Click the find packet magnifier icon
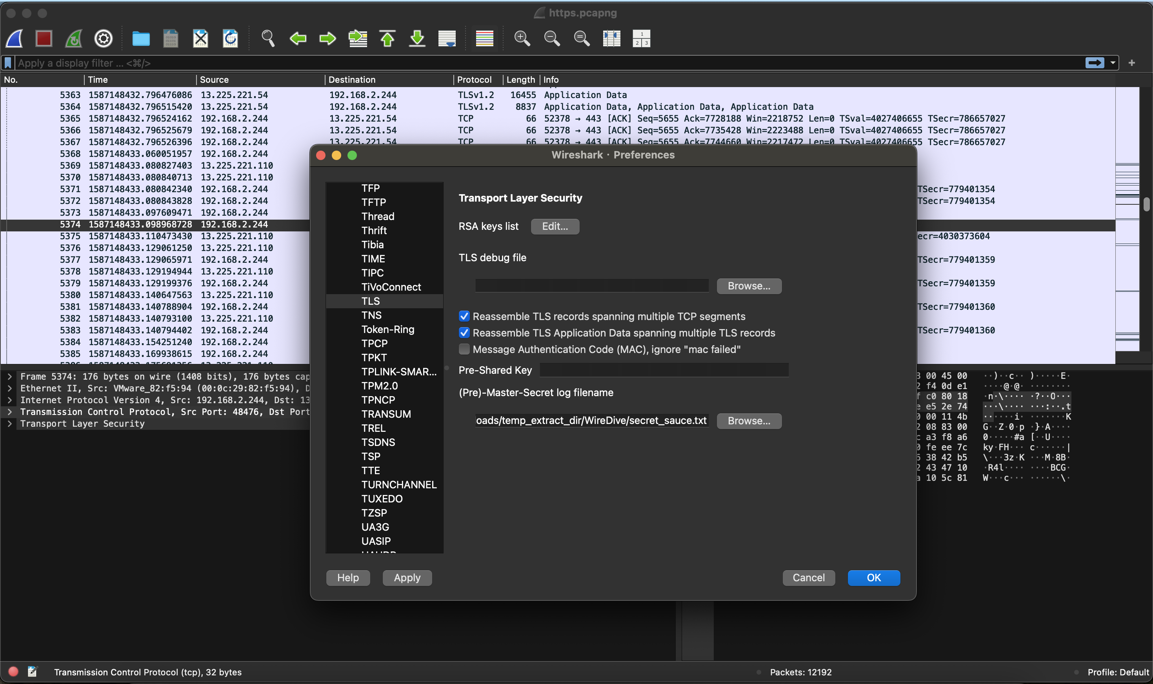The image size is (1153, 684). tap(268, 38)
